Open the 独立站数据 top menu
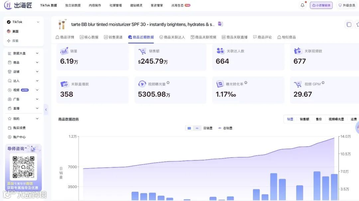The image size is (359, 201). pyautogui.click(x=73, y=5)
